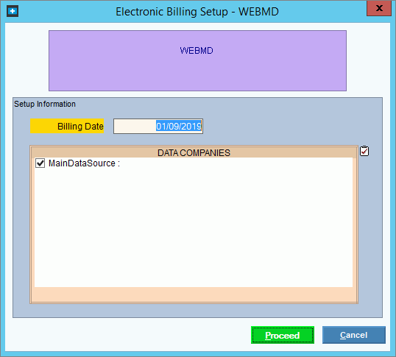The height and width of the screenshot is (357, 396).
Task: Click the purple WEBMD banner panel
Action: tap(197, 60)
